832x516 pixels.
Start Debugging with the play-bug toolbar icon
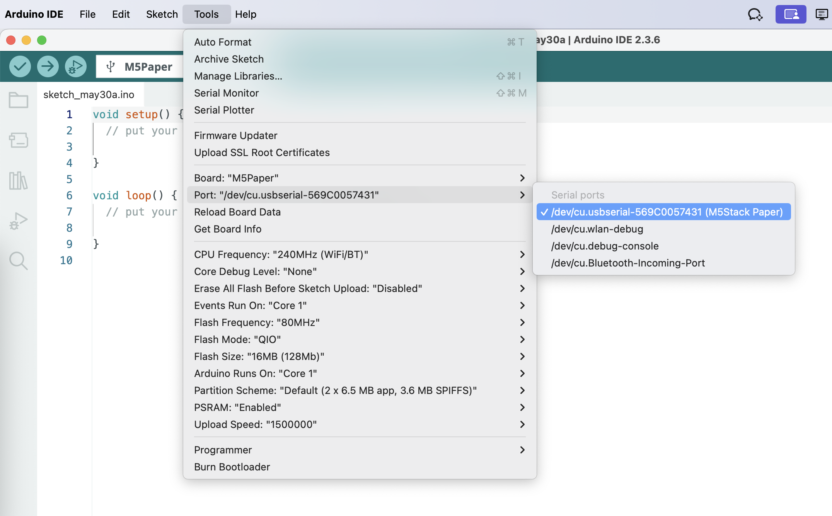[x=76, y=66]
